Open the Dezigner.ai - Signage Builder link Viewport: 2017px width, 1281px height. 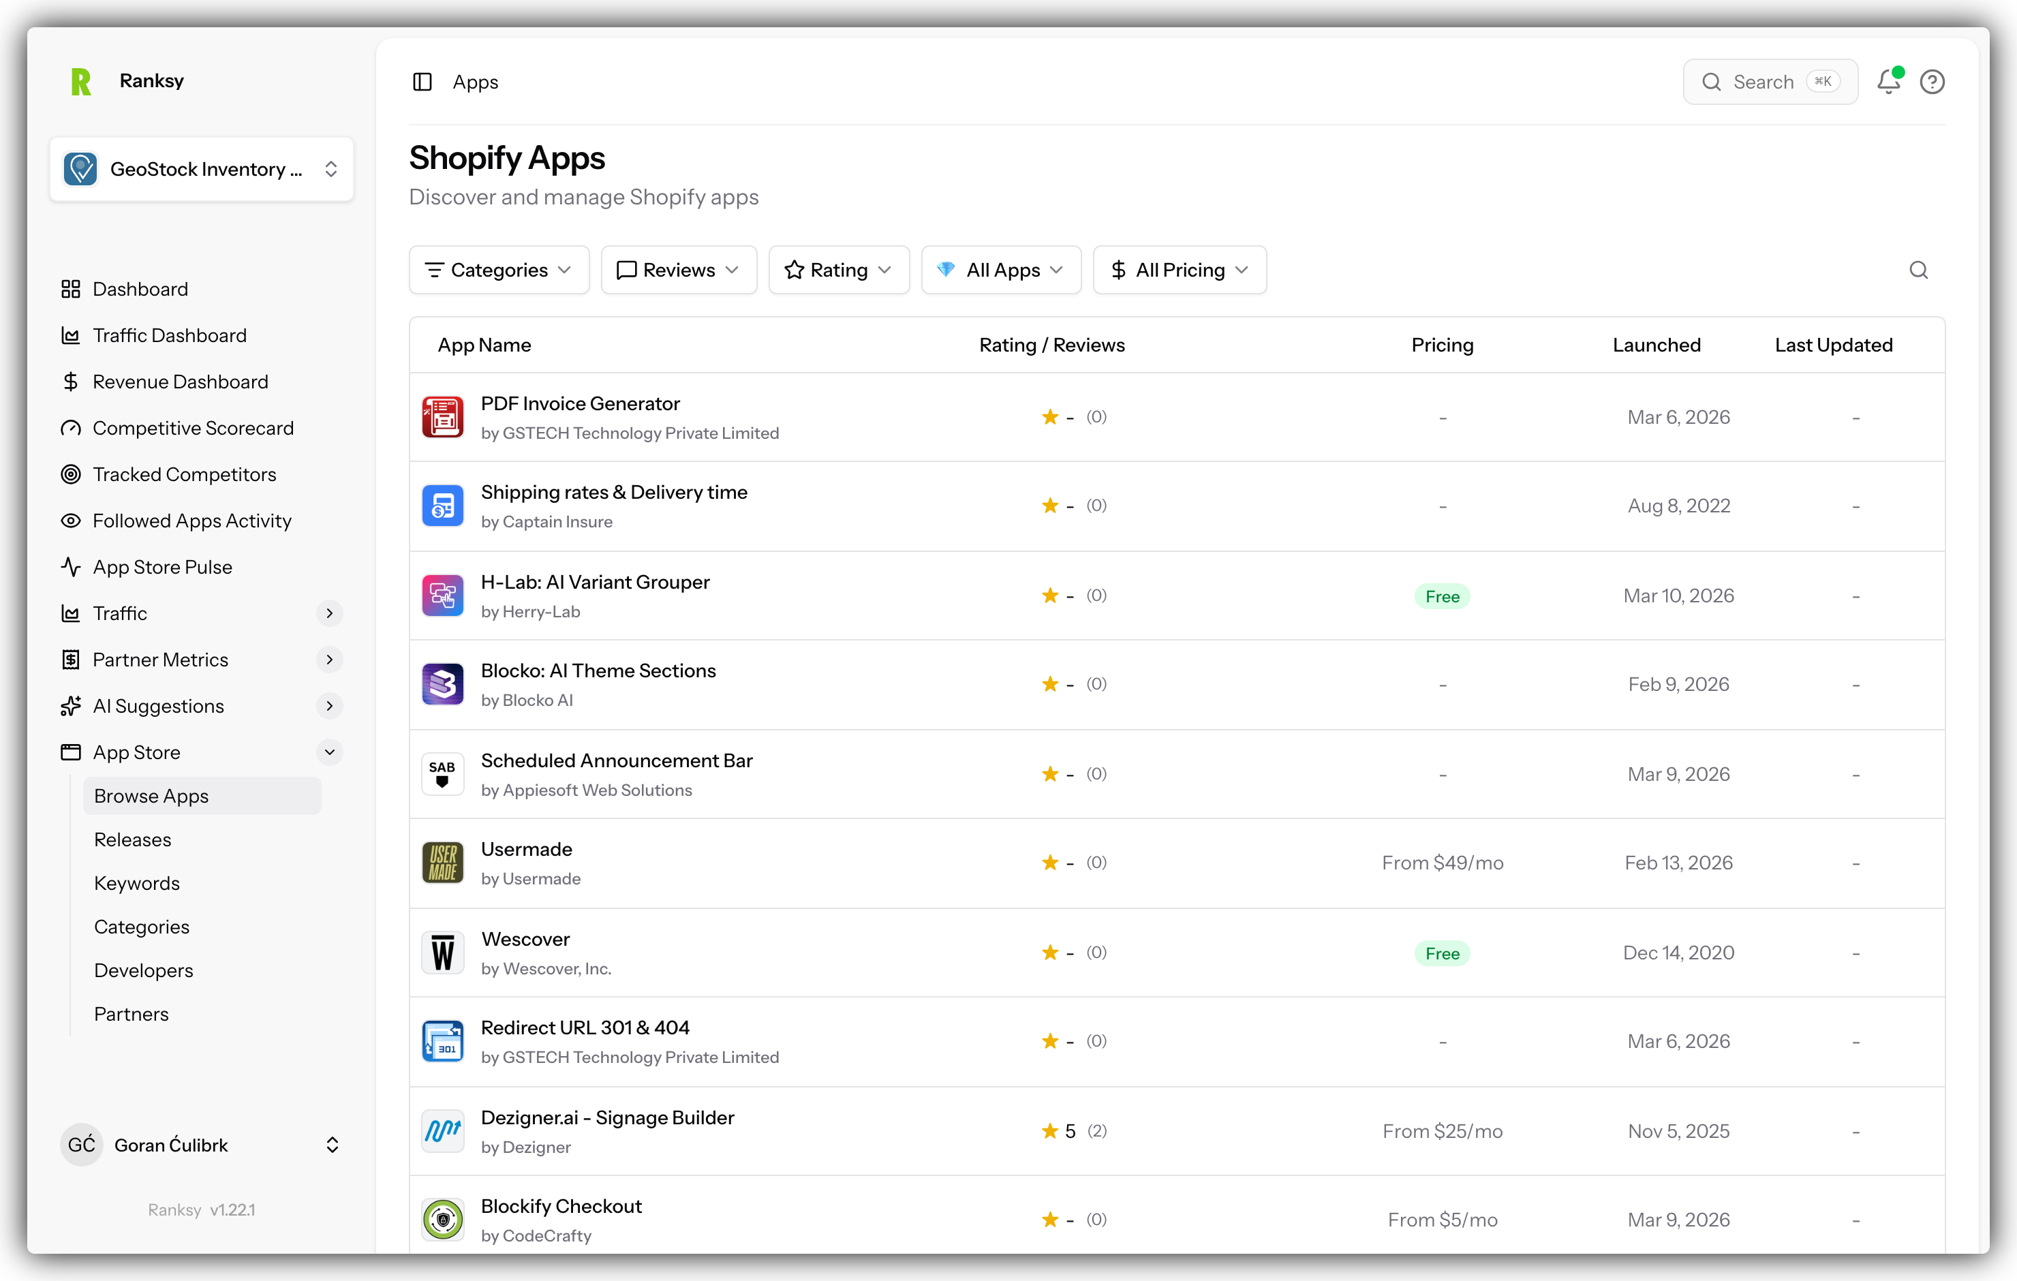607,1117
